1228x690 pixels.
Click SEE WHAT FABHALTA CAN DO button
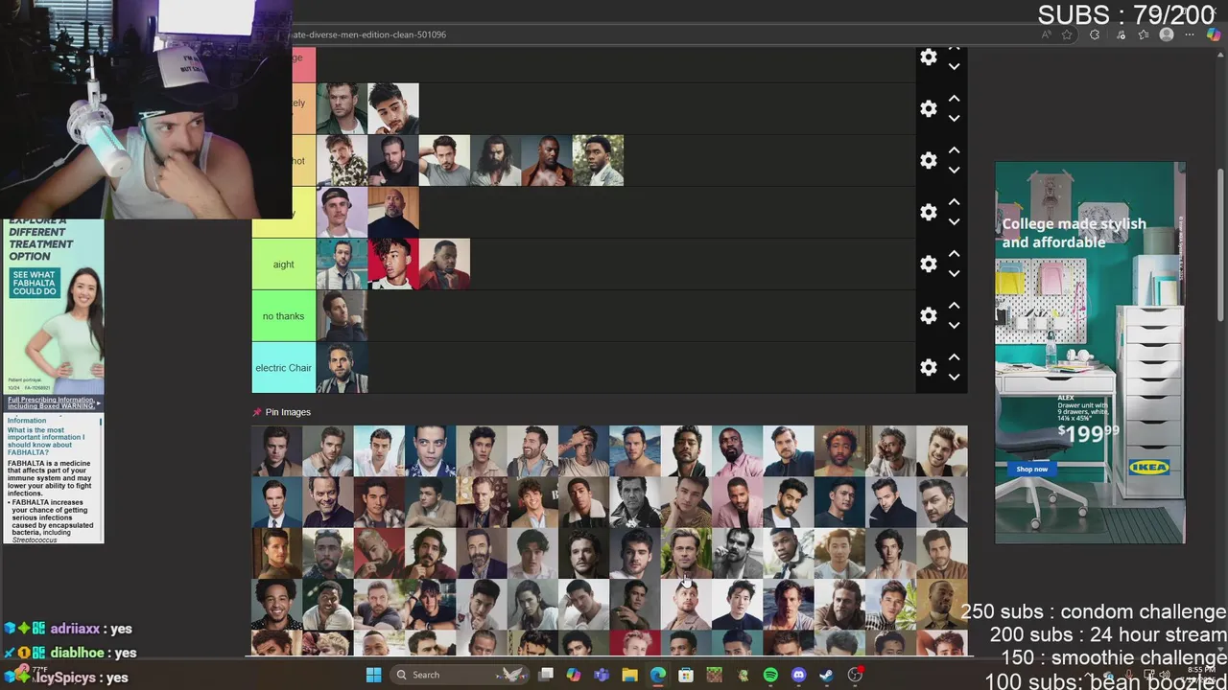tap(35, 283)
